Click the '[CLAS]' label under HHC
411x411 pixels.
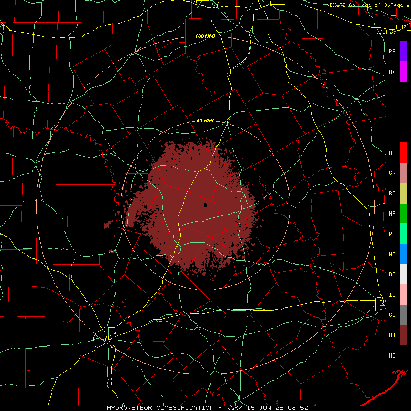tap(386, 32)
